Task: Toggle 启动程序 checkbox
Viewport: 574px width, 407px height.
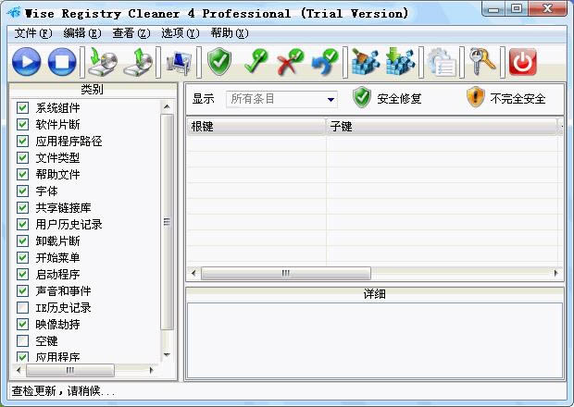Action: [x=23, y=274]
